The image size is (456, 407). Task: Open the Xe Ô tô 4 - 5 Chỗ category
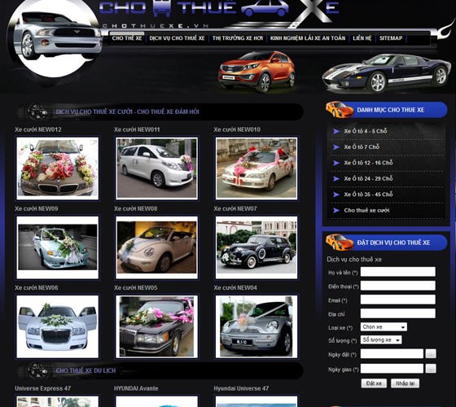tap(366, 131)
